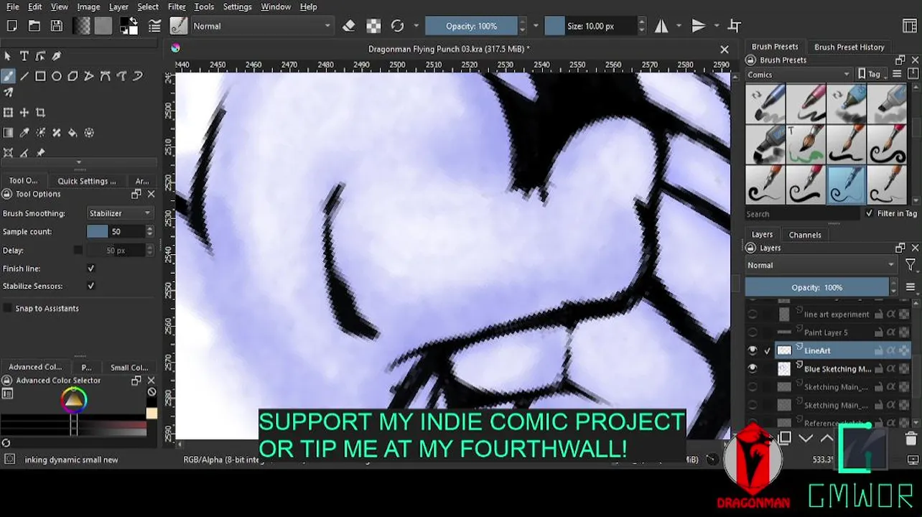Hide the LineArt layer
This screenshot has height=517, width=922.
753,350
